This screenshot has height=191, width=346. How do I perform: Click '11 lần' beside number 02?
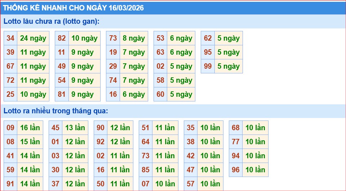120,156
